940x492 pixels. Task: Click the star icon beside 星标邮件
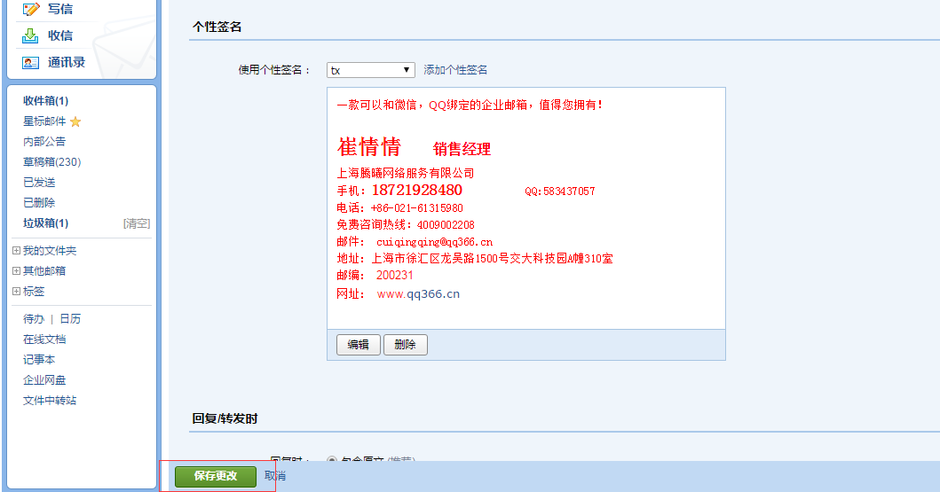pos(75,121)
